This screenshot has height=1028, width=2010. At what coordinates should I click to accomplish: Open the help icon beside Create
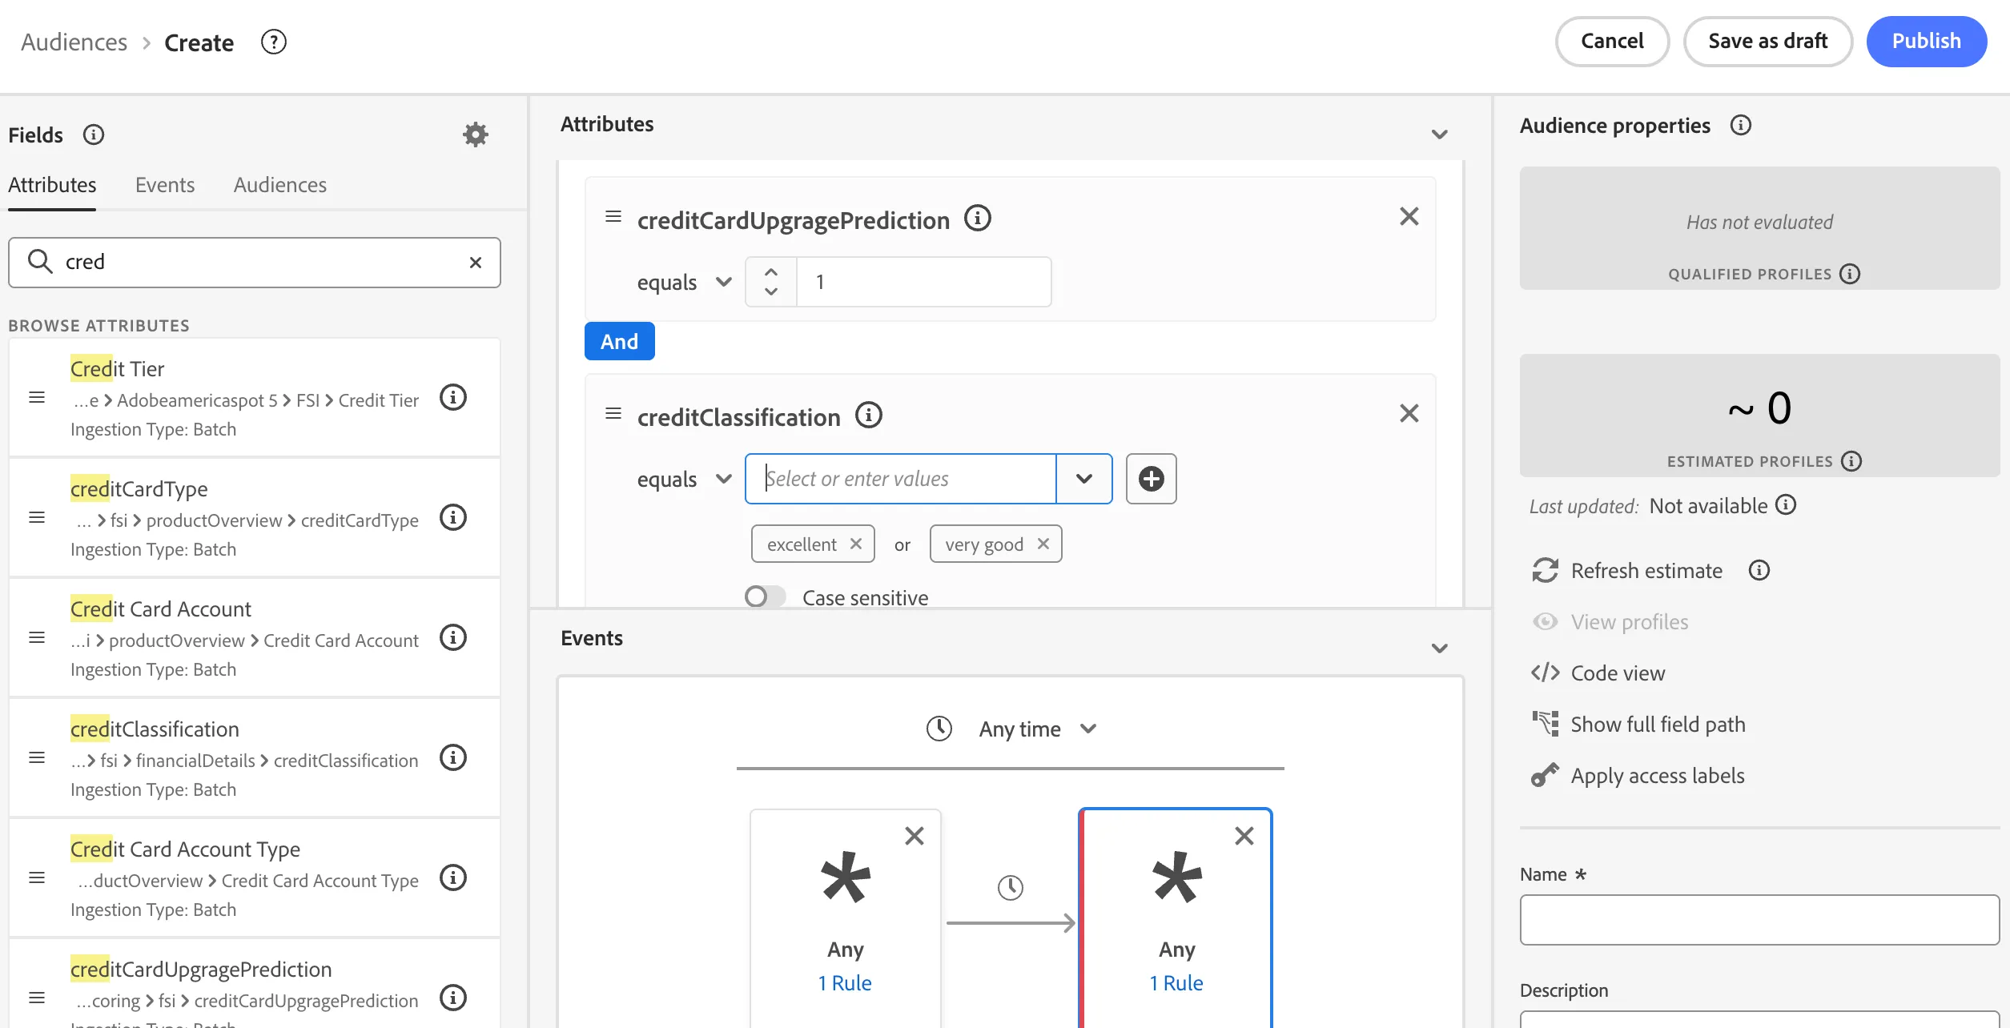274,42
